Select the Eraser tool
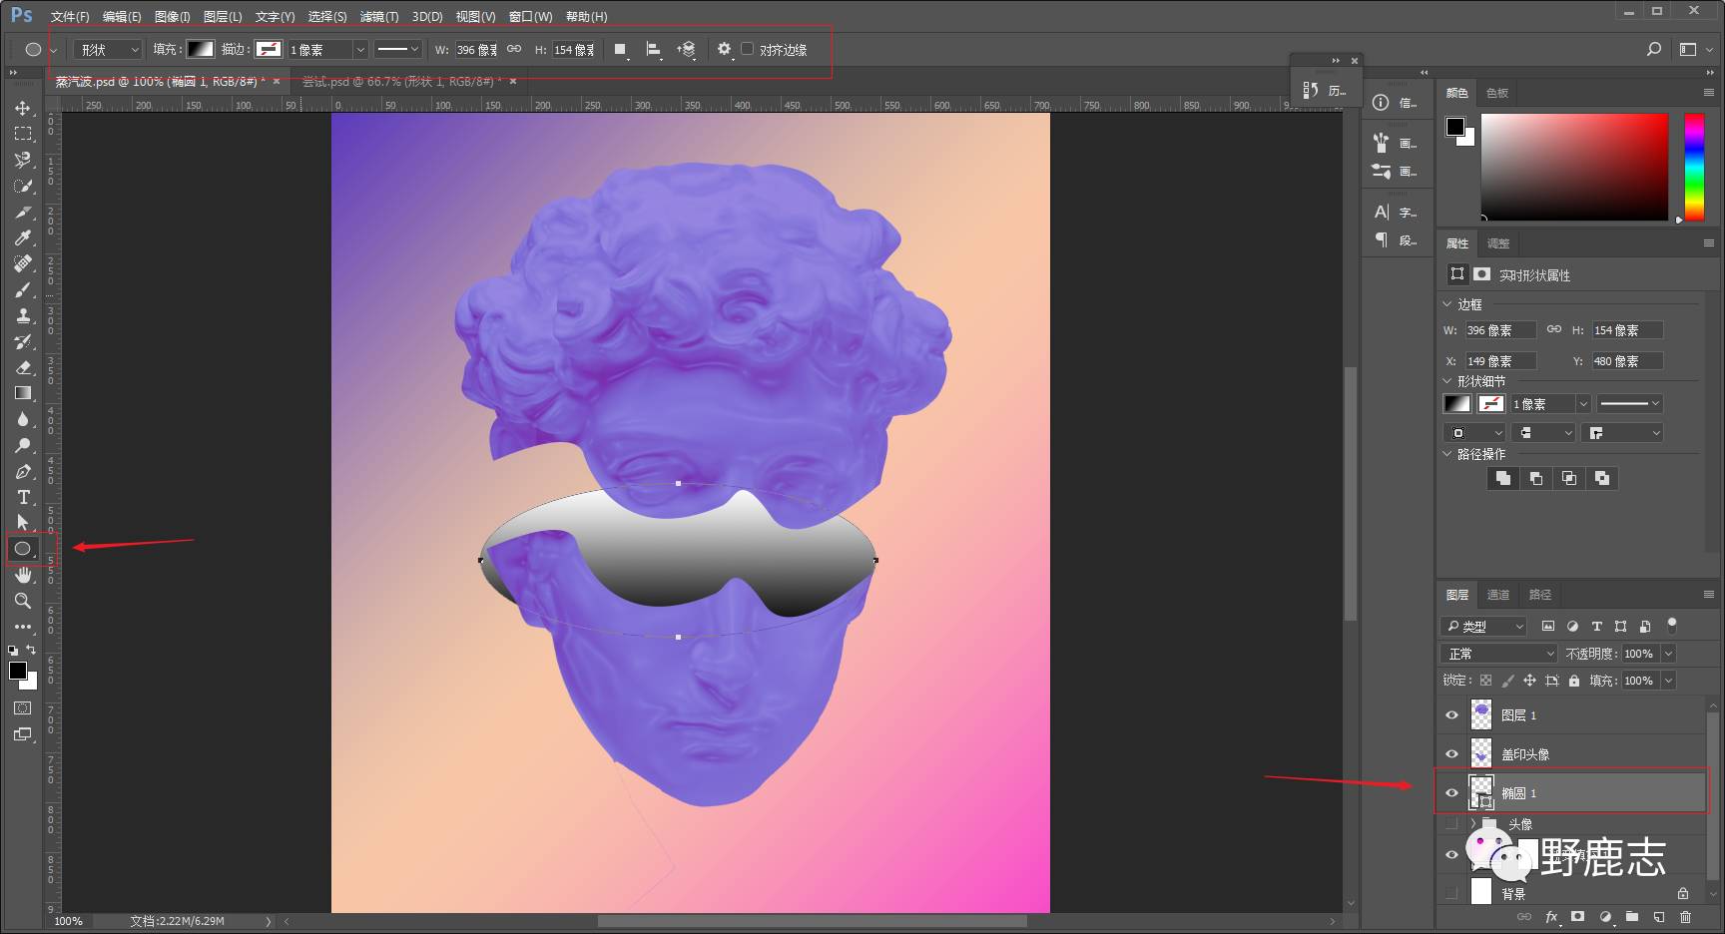Image resolution: width=1725 pixels, height=934 pixels. coord(22,367)
